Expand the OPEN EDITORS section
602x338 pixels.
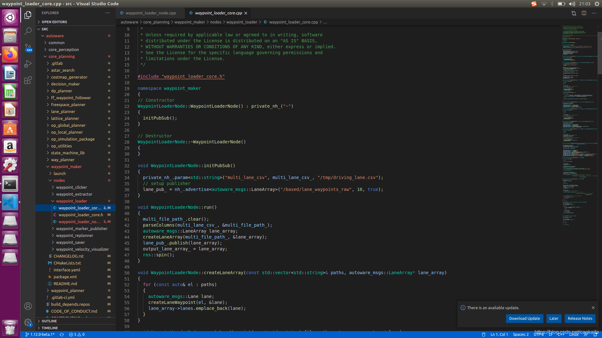coord(54,22)
